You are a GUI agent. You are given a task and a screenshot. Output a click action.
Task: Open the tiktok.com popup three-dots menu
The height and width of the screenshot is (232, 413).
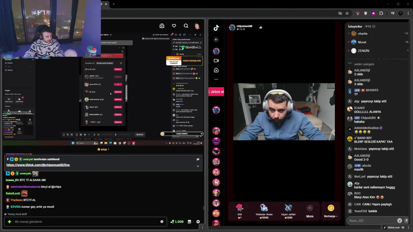[408, 227]
